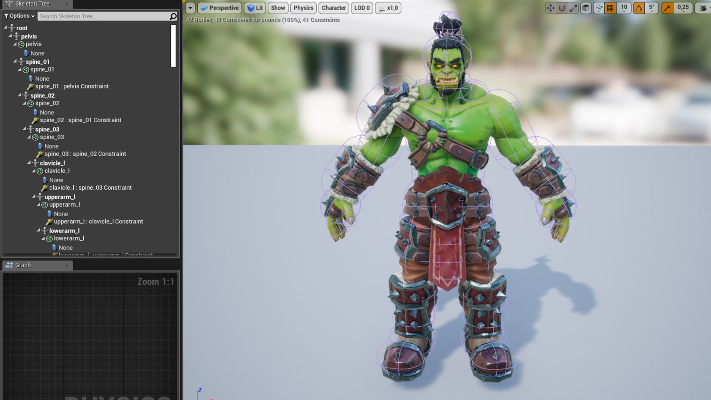Select the pelvis physics body icon

(x=21, y=44)
